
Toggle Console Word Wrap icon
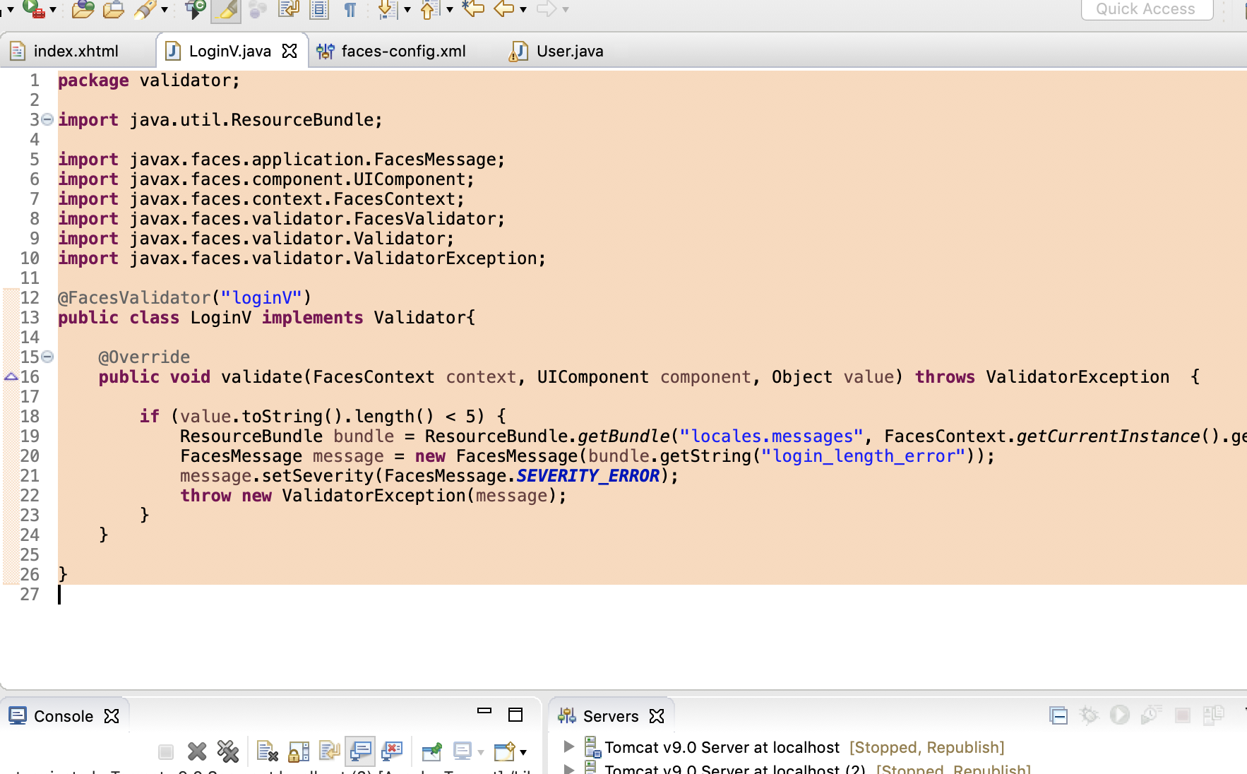tap(330, 751)
